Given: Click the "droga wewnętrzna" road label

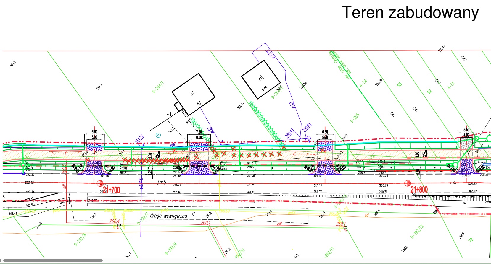Looking at the screenshot, I should pos(169,216).
